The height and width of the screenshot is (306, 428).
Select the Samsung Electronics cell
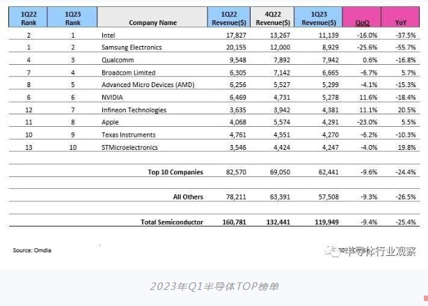[x=132, y=47]
